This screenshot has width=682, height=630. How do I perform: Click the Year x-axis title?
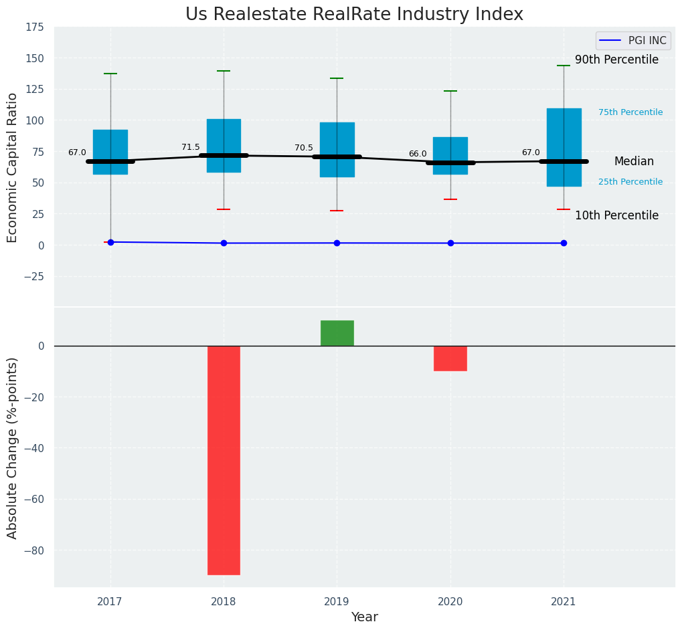tap(364, 617)
